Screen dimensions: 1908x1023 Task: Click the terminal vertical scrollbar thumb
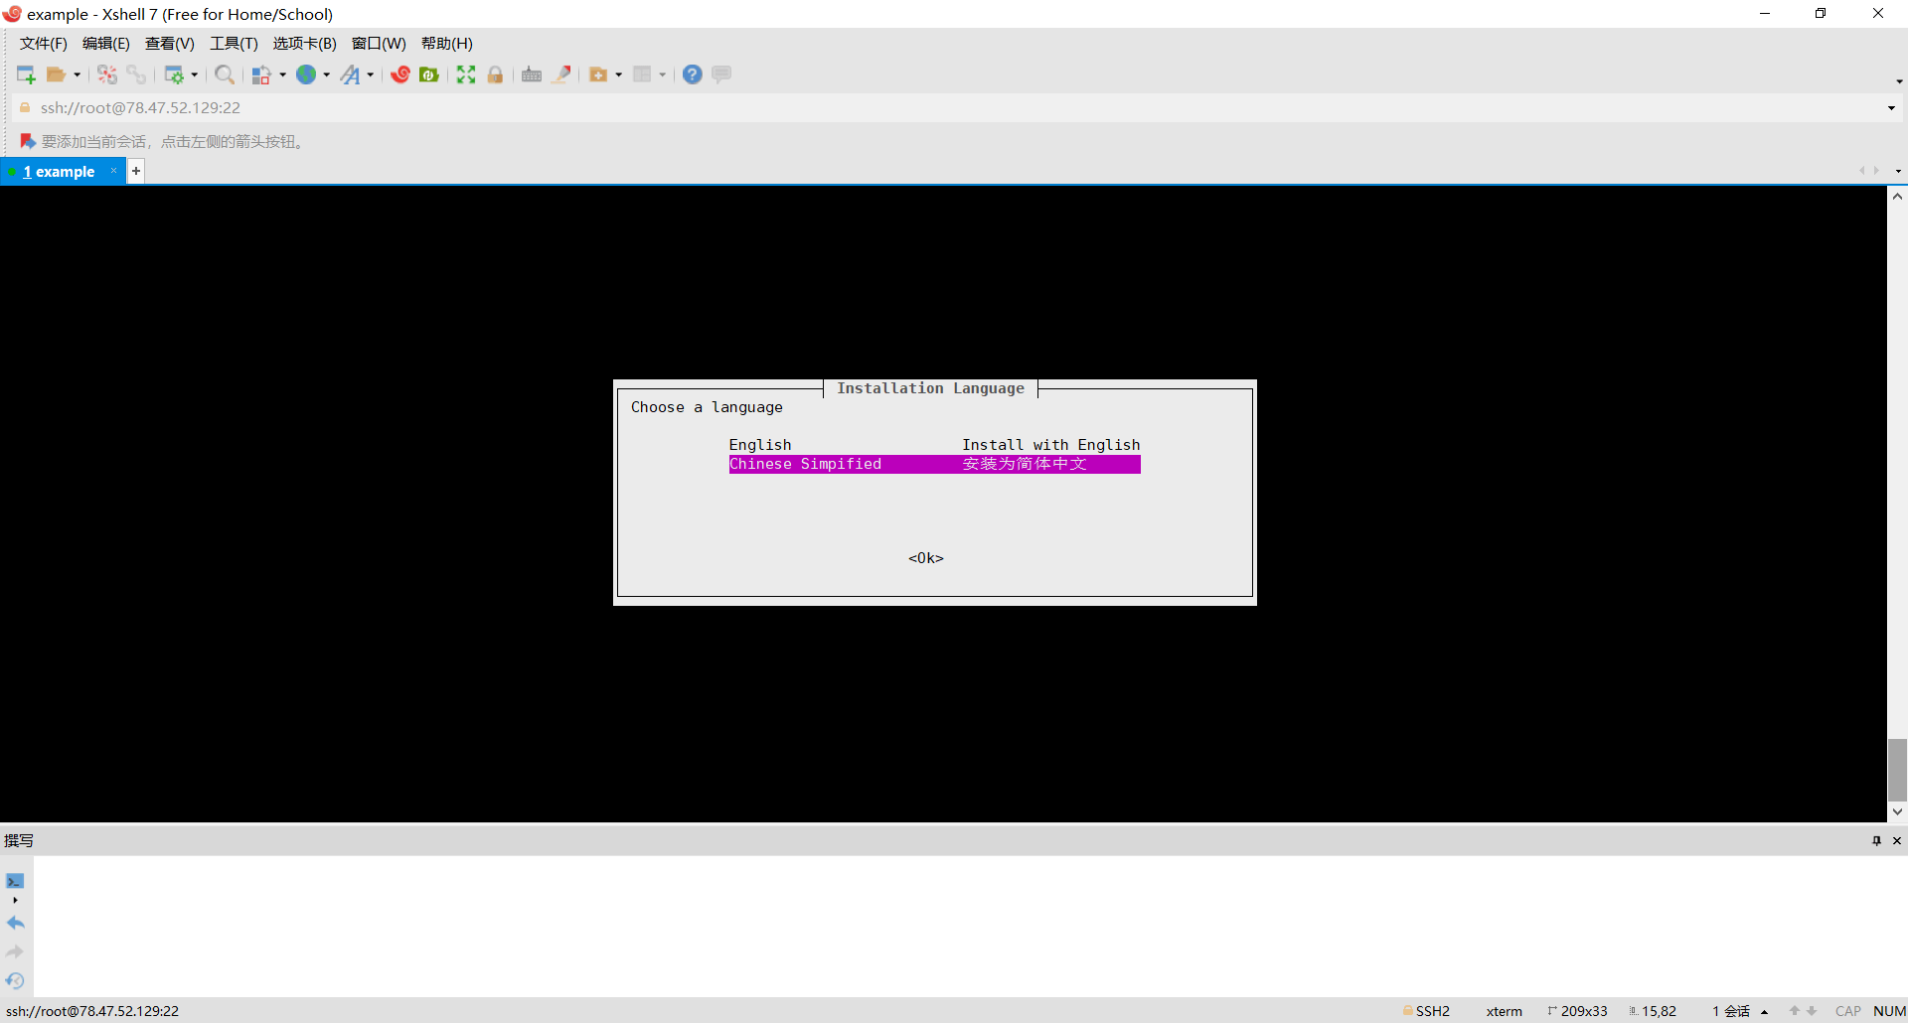click(x=1897, y=770)
